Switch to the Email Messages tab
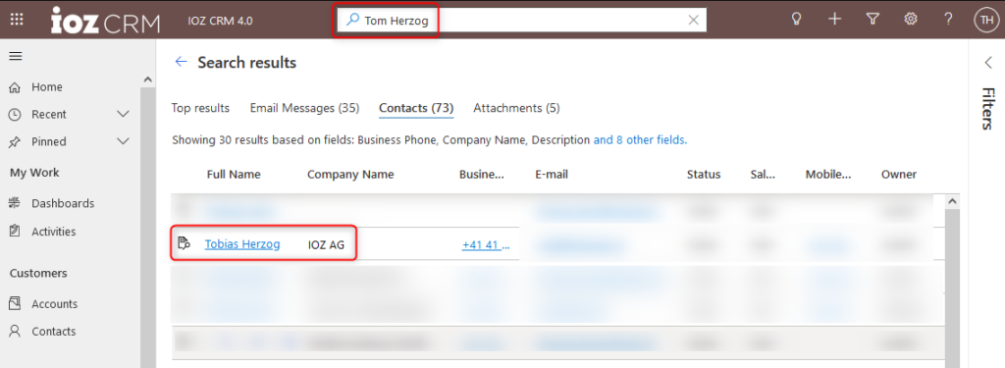The width and height of the screenshot is (1005, 368). (304, 108)
